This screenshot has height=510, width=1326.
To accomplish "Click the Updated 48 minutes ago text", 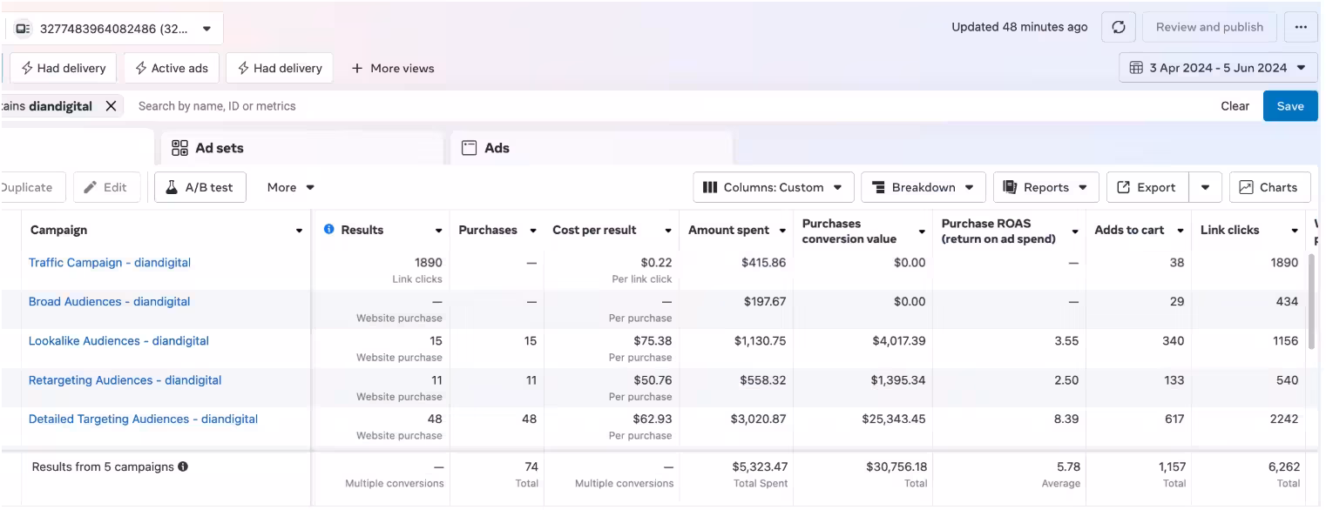I will click(x=1019, y=27).
